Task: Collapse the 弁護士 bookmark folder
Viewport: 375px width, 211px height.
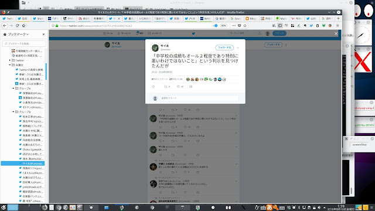Action: pyautogui.click(x=10, y=65)
